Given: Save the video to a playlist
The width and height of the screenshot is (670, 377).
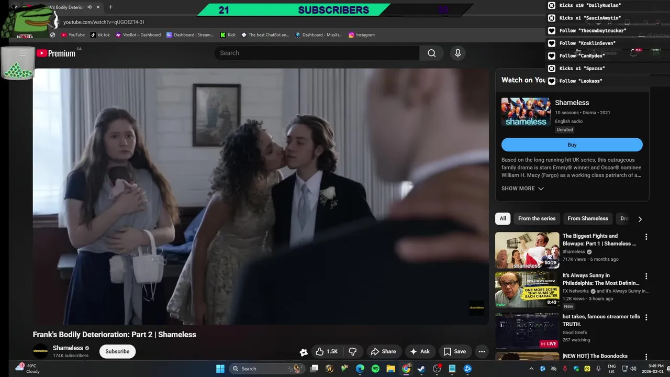Looking at the screenshot, I should click(454, 351).
